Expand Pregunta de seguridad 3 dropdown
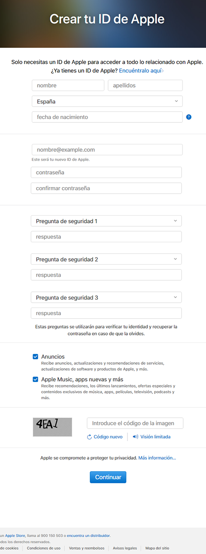 coord(106,297)
